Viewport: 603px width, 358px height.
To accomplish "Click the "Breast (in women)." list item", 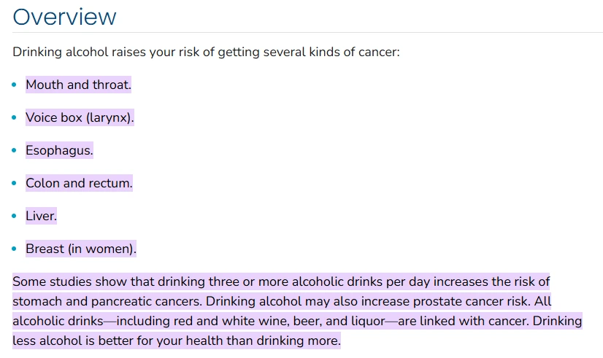I will tap(81, 249).
